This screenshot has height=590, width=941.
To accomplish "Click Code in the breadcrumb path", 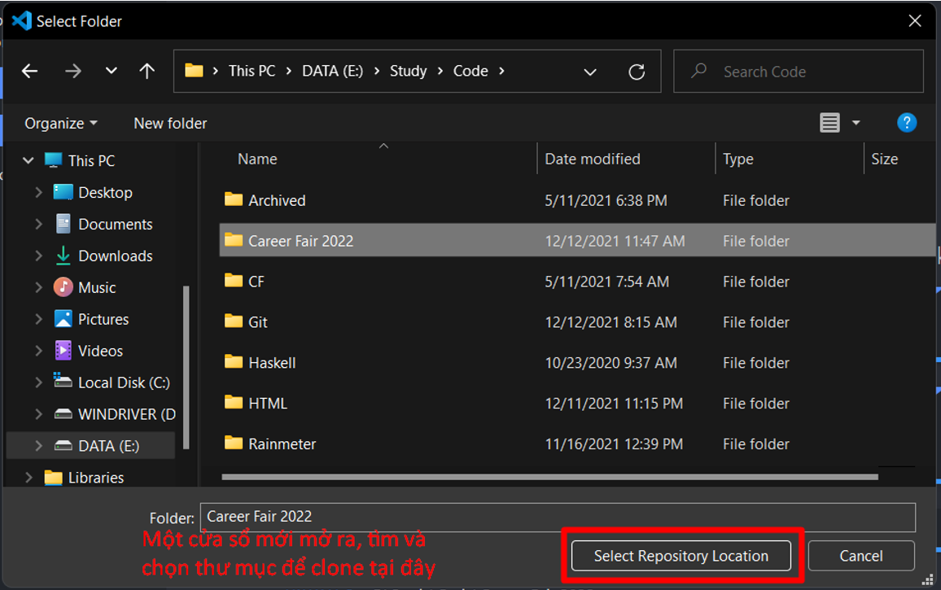I will tap(470, 71).
